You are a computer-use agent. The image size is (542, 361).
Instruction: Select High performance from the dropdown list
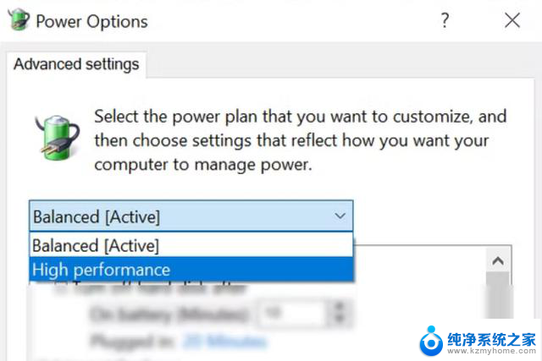pos(191,270)
